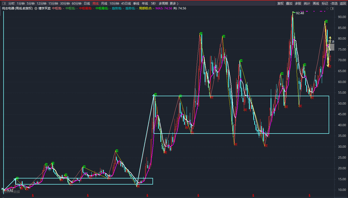Click the gray current-price box on axis
The width and height of the screenshot is (348, 198).
click(x=331, y=47)
